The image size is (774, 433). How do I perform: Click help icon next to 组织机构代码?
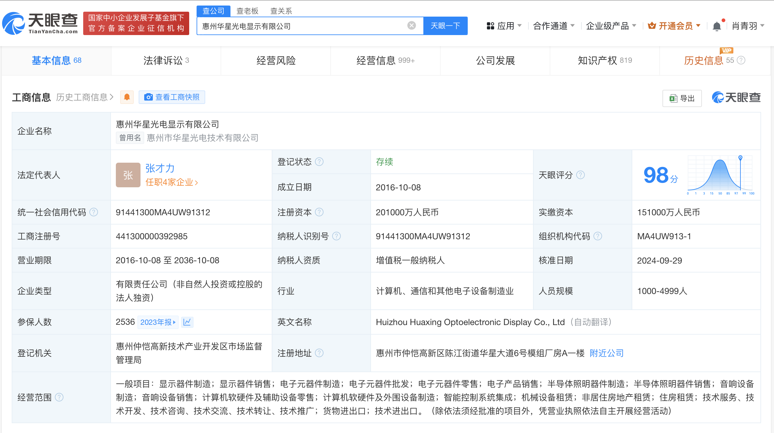(x=598, y=236)
